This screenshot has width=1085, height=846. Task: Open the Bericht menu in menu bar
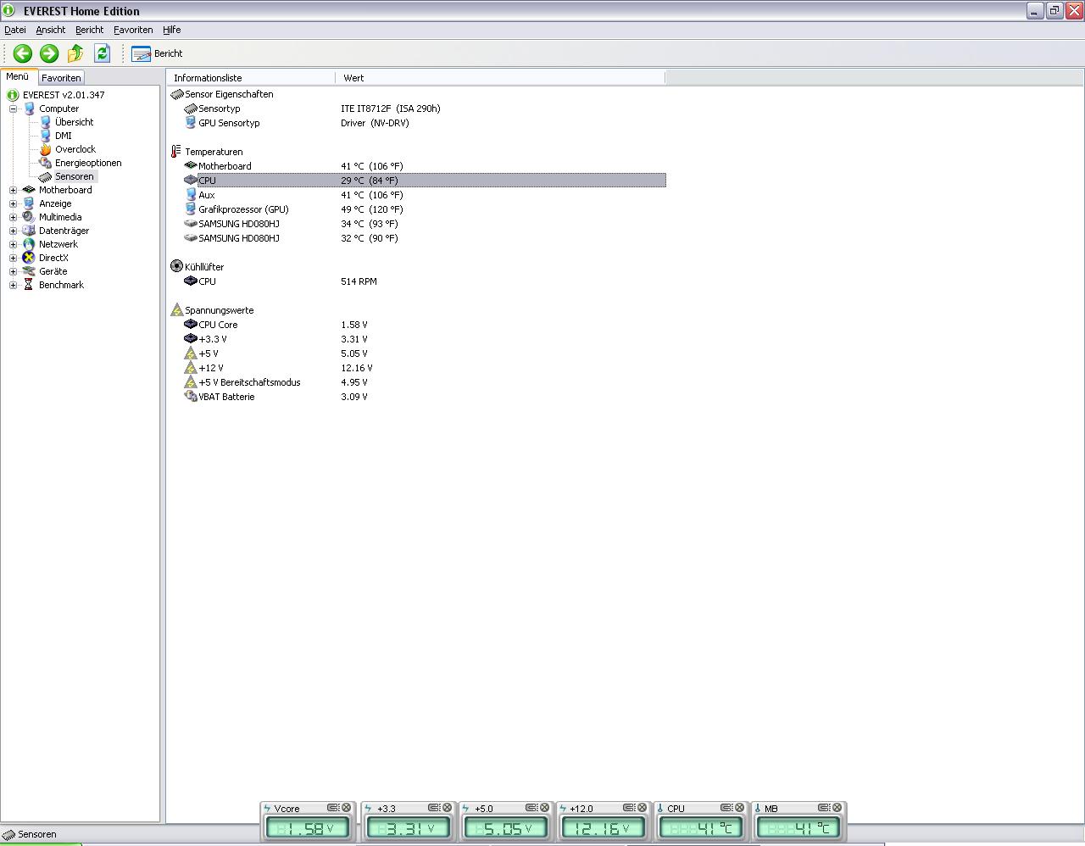(x=89, y=30)
